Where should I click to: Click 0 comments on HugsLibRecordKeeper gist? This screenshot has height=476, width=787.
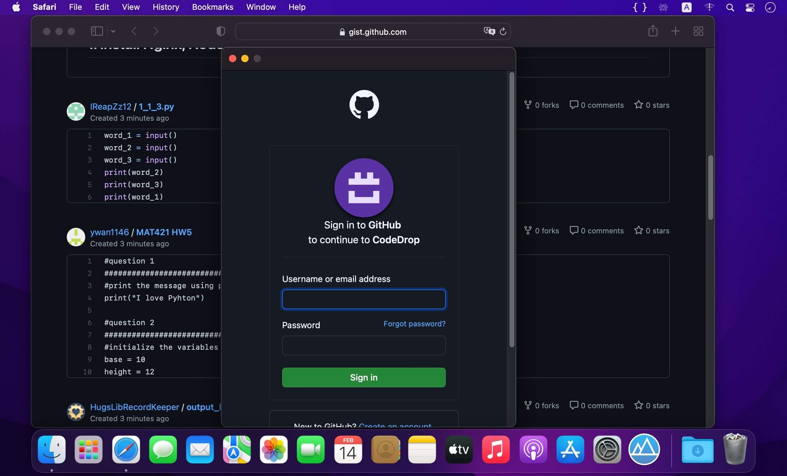[x=597, y=405]
